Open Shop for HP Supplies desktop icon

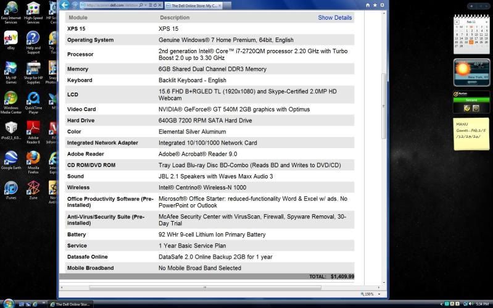point(33,72)
